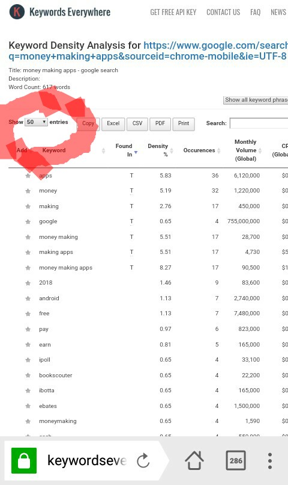Click the 'ebates' keyword text

point(48,406)
